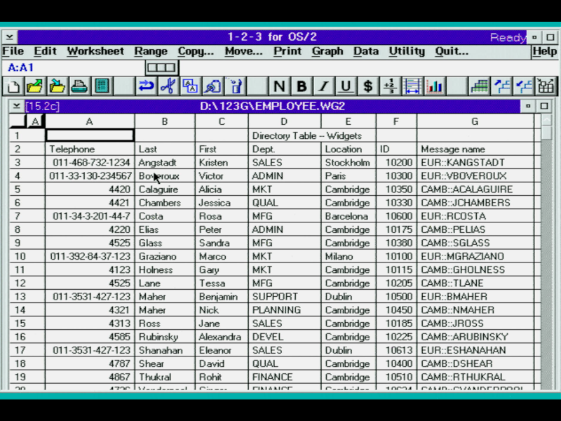Click the column width adjust icon
The image size is (561, 421).
click(x=412, y=86)
